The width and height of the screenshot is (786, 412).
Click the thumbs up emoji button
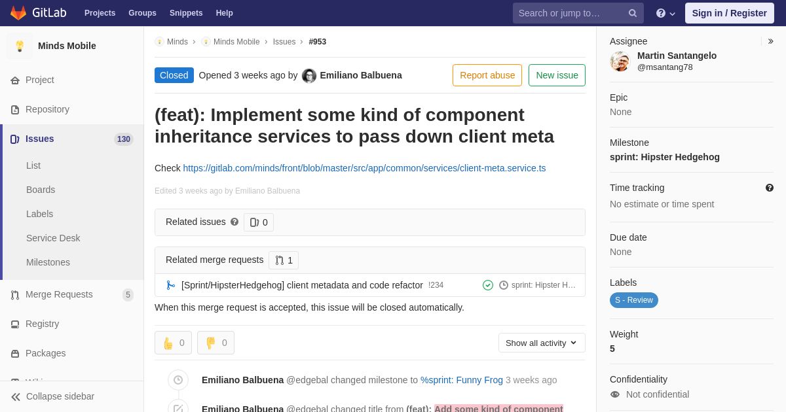(x=174, y=343)
